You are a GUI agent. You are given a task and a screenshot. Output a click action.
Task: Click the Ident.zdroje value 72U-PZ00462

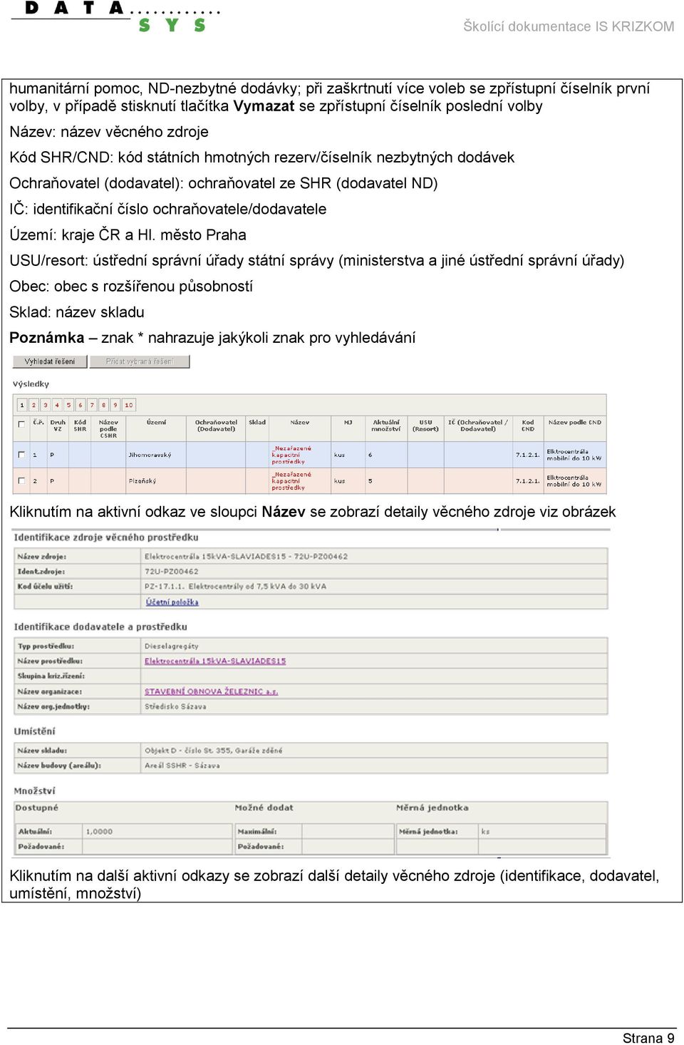tap(172, 572)
